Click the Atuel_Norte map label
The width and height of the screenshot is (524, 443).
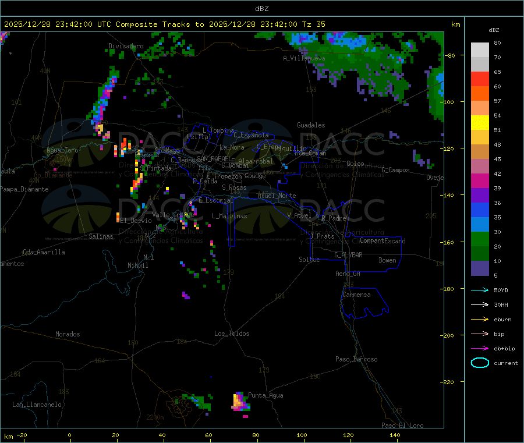click(x=277, y=196)
